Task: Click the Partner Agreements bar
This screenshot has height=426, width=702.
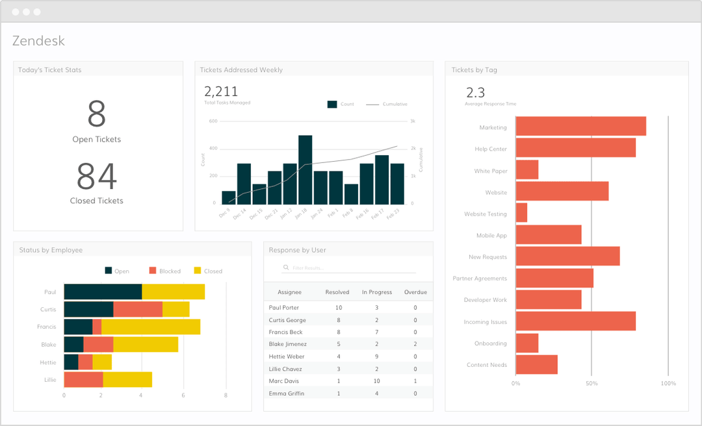Action: 554,278
